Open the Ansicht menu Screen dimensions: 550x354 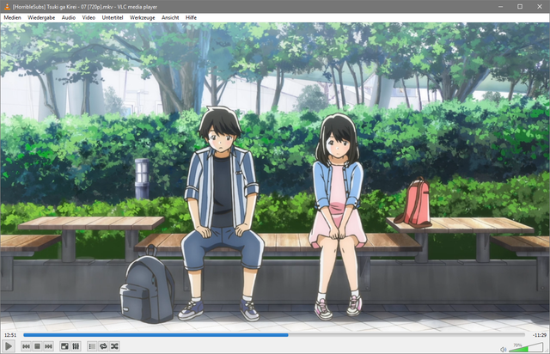click(170, 17)
